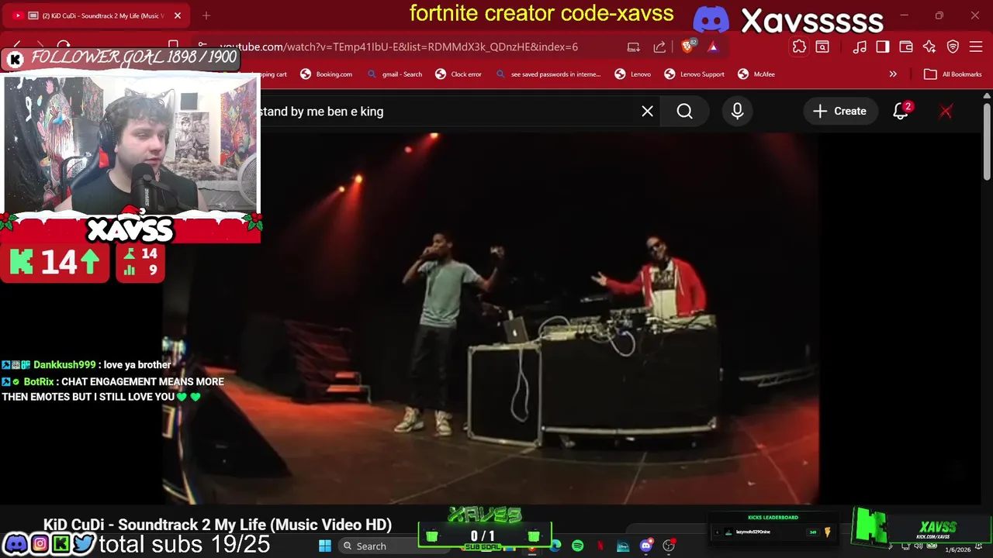Open the Brave VPN shield icon
This screenshot has width=993, height=558.
pyautogui.click(x=953, y=47)
